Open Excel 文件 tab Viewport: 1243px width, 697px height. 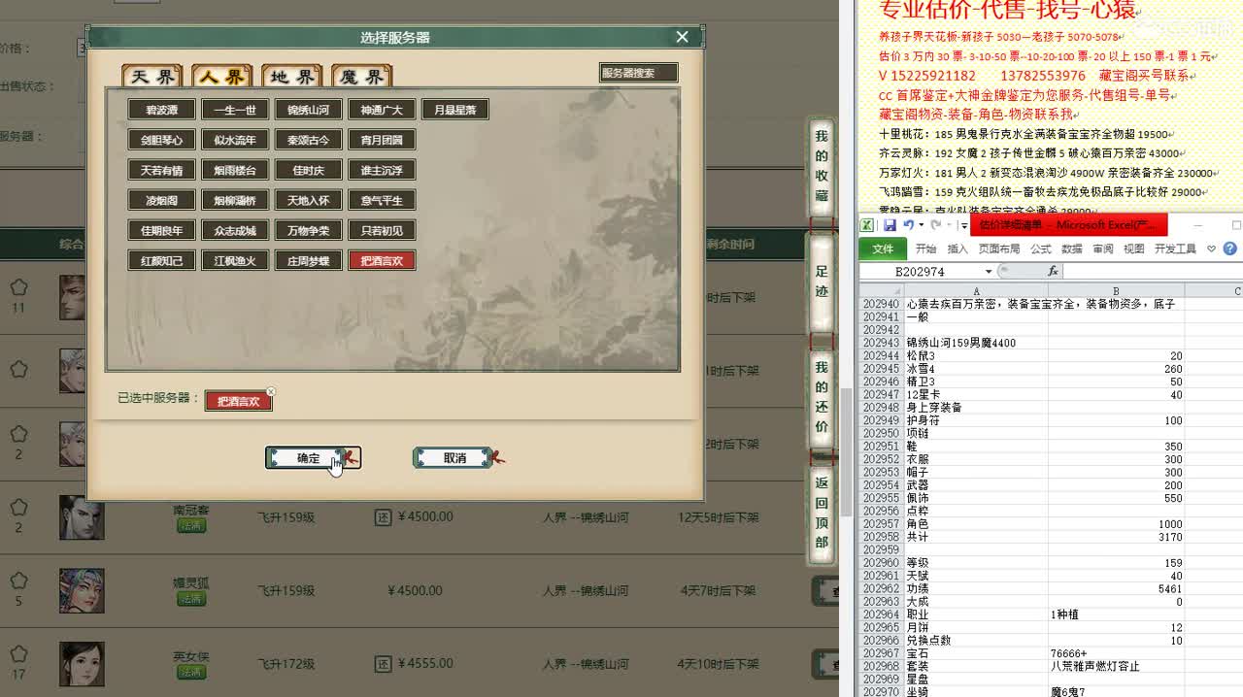coord(883,249)
